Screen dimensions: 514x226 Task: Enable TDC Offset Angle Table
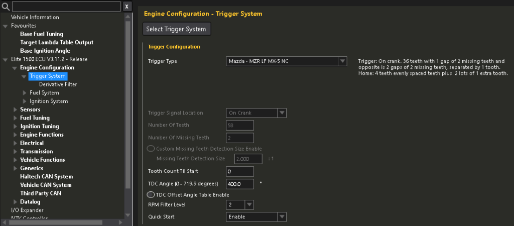coord(151,195)
